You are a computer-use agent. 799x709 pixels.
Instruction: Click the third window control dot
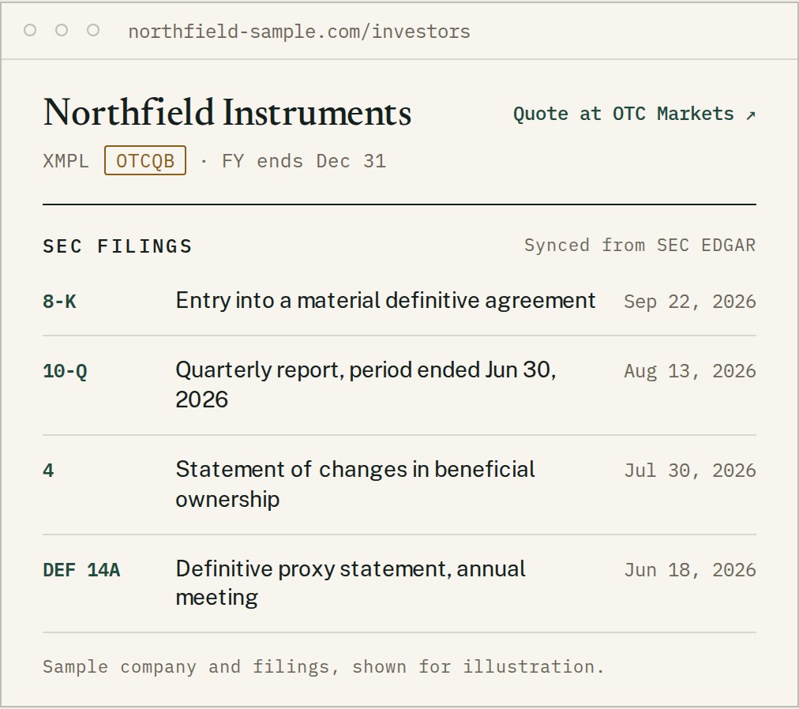coord(93,31)
